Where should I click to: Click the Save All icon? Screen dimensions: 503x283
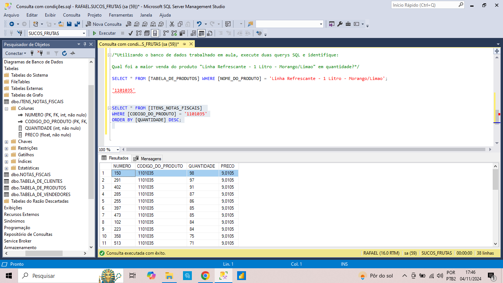click(x=77, y=24)
